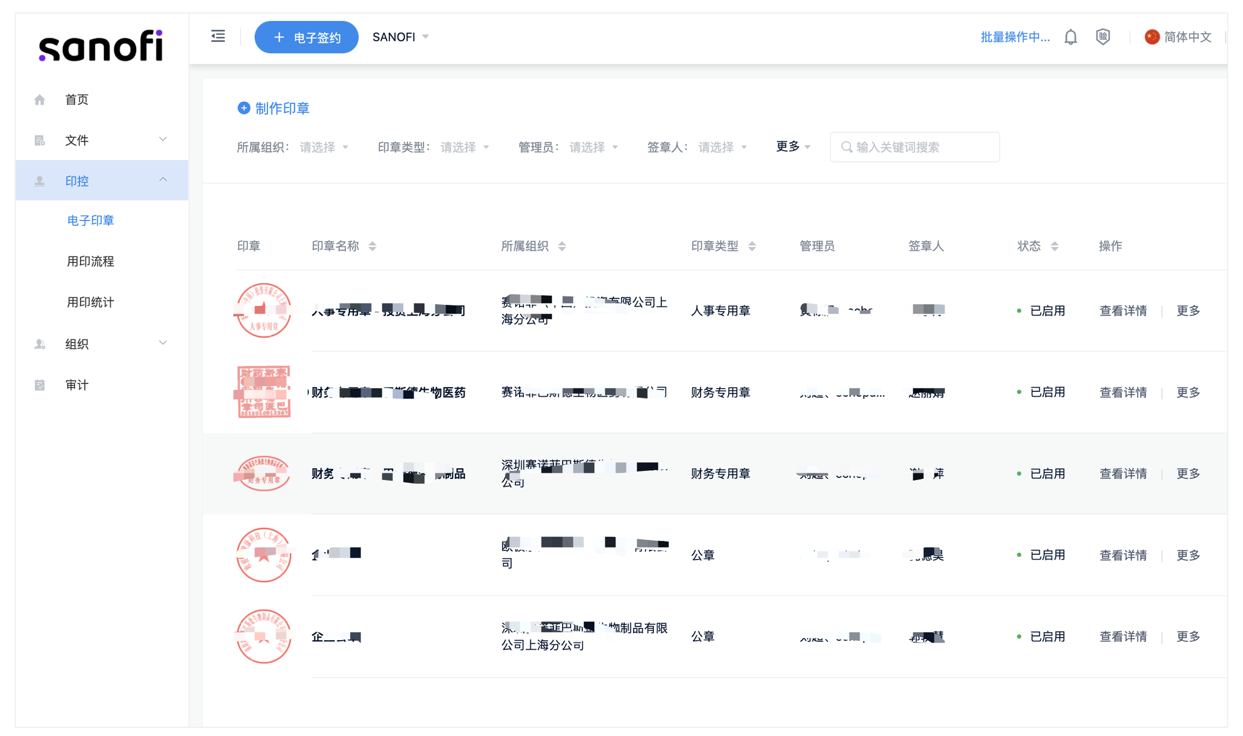Click the plus icon next to 制作印章
1243x736 pixels.
[243, 108]
